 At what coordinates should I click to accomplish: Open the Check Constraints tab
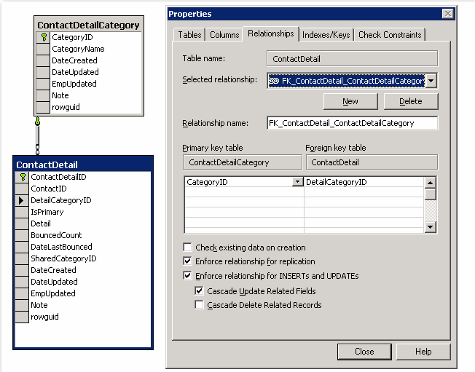pyautogui.click(x=390, y=35)
